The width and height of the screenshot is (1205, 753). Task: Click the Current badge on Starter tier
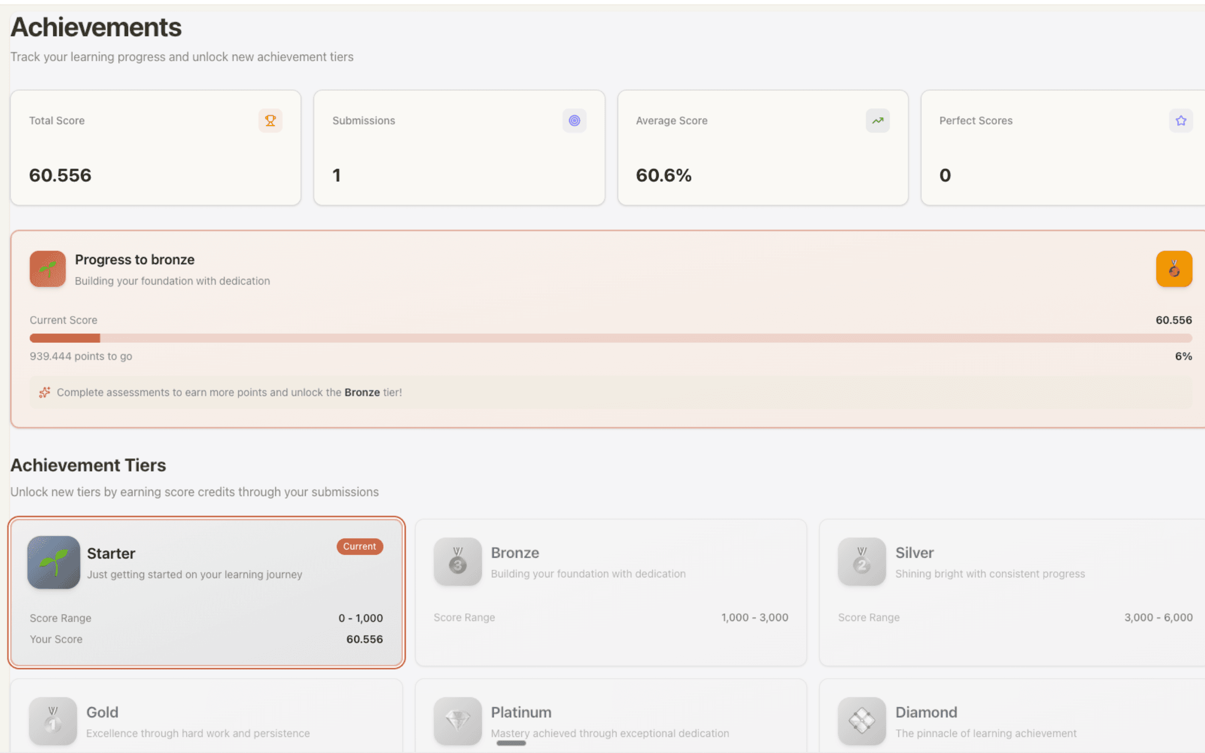click(359, 546)
